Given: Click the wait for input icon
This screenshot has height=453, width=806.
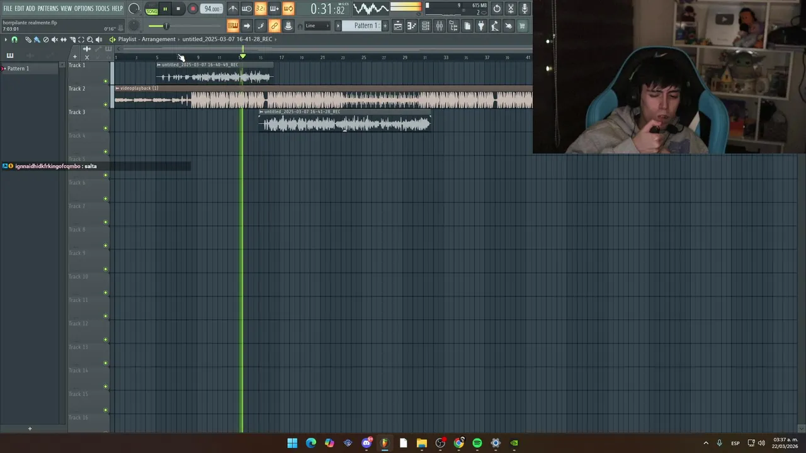Looking at the screenshot, I should click(247, 8).
